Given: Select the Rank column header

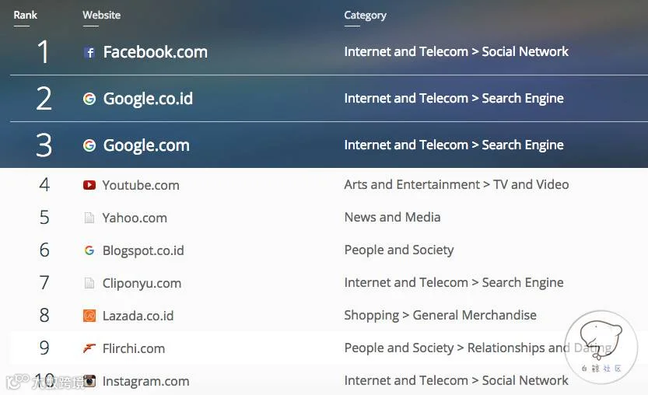Looking at the screenshot, I should coord(25,16).
